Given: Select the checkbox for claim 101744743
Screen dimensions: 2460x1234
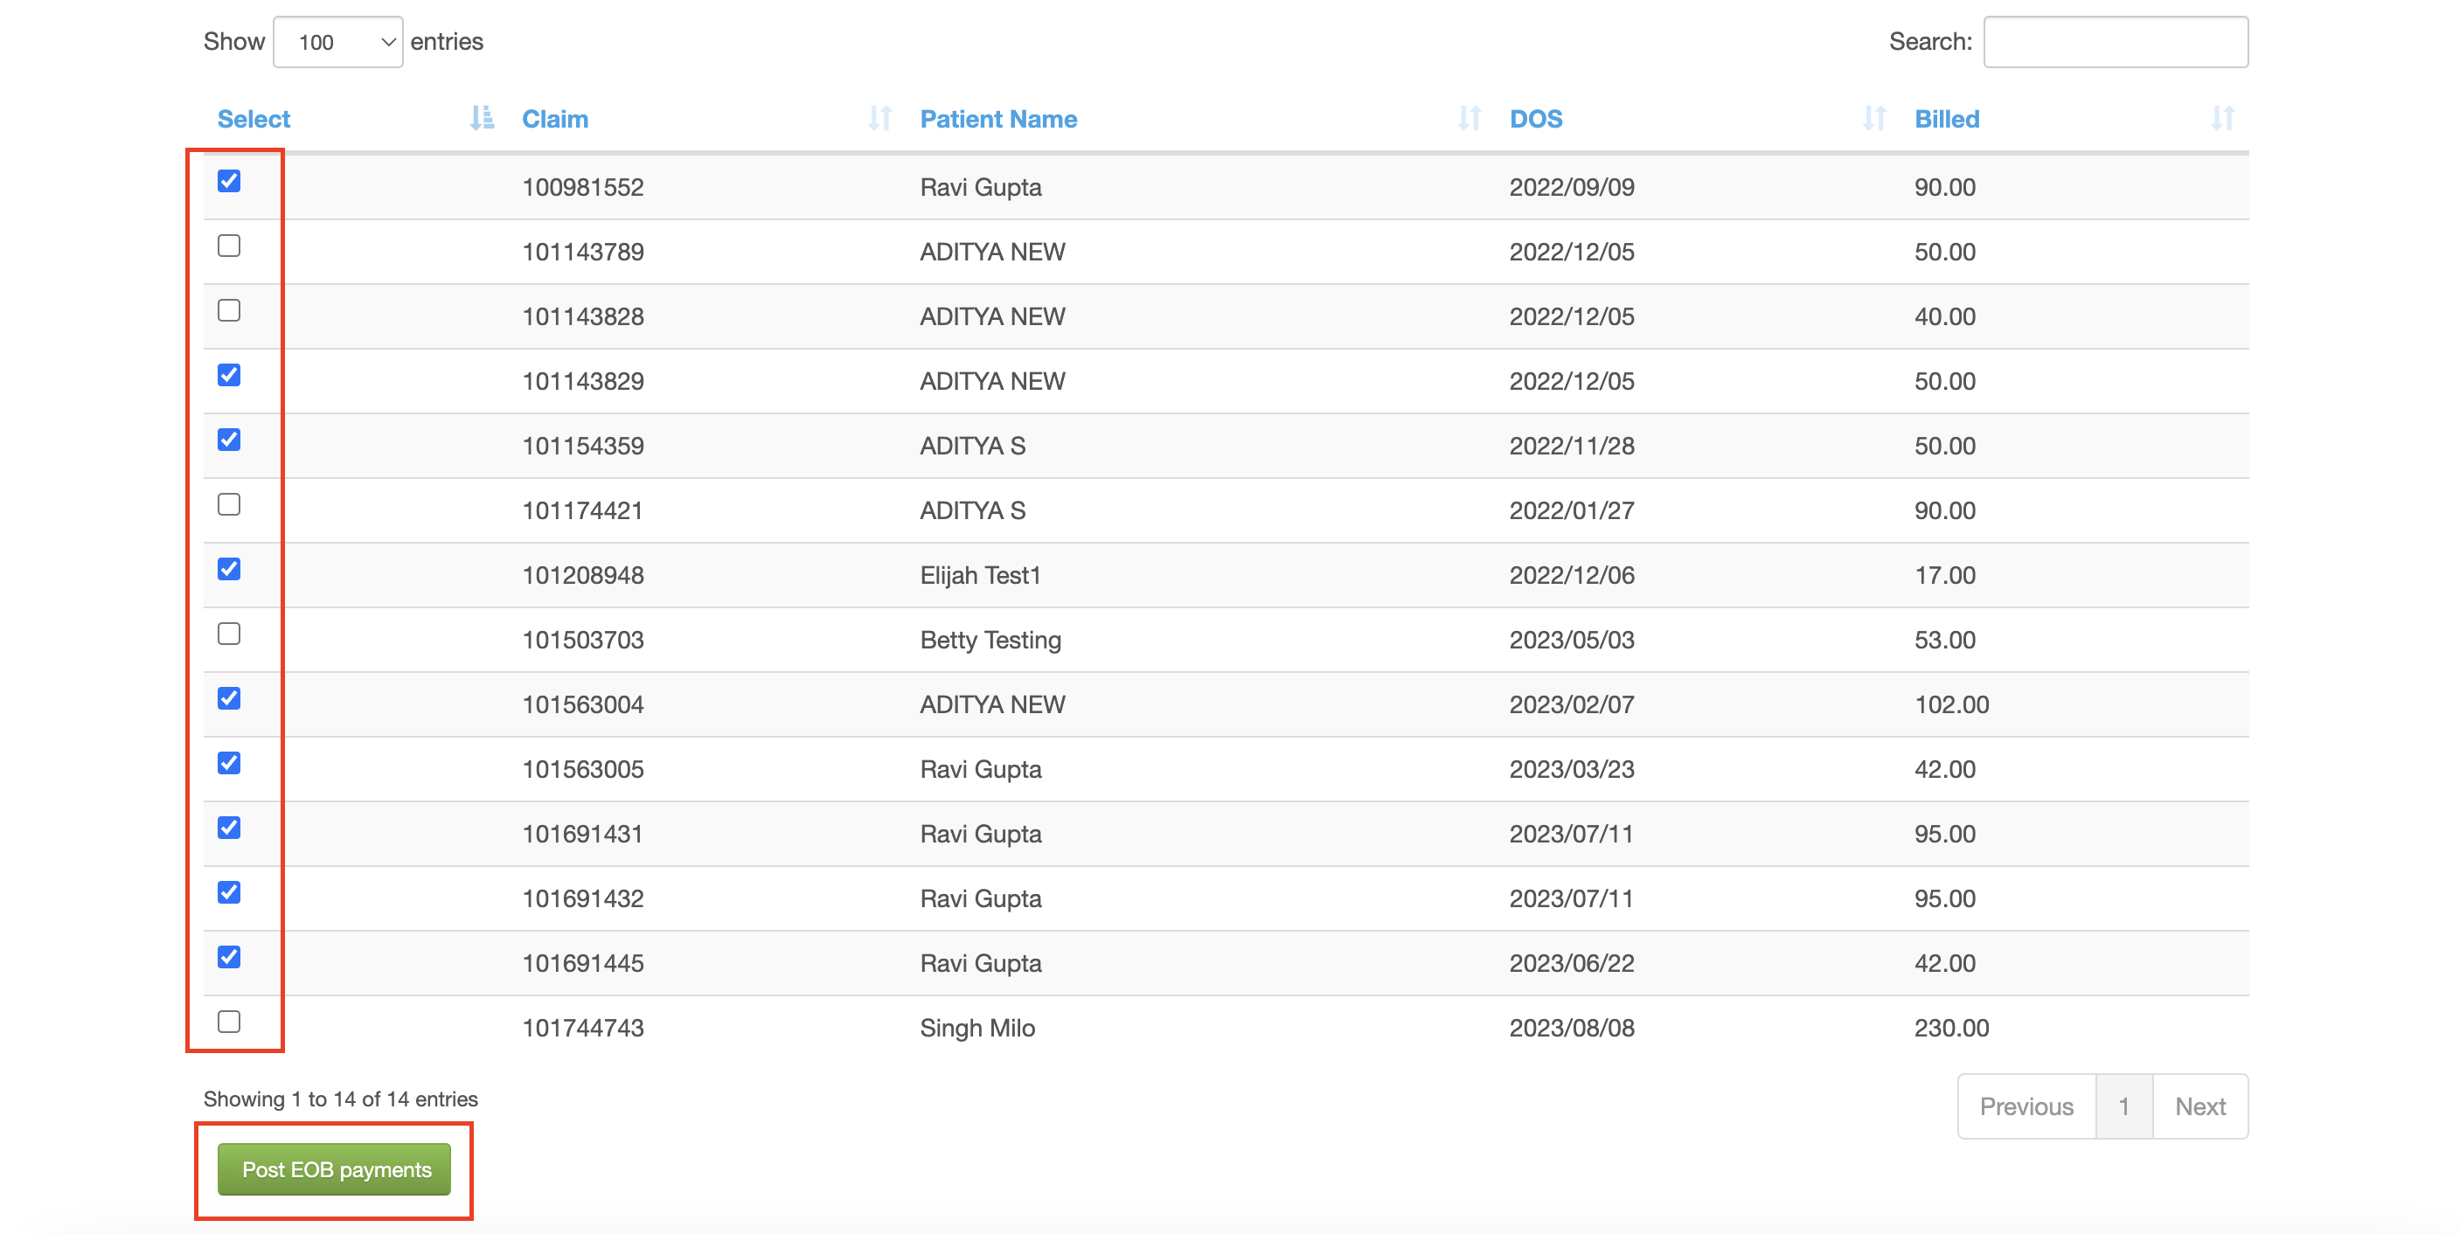Looking at the screenshot, I should pyautogui.click(x=229, y=1023).
